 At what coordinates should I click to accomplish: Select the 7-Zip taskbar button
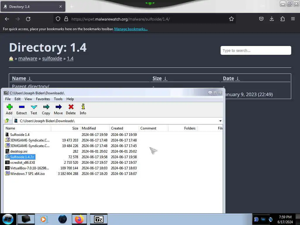pyautogui.click(x=99, y=219)
